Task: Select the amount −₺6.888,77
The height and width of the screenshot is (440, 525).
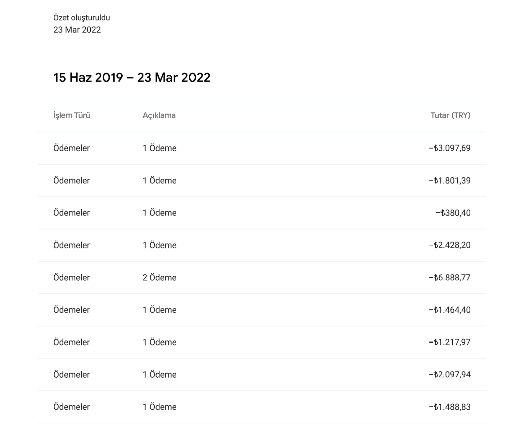Action: coord(450,278)
